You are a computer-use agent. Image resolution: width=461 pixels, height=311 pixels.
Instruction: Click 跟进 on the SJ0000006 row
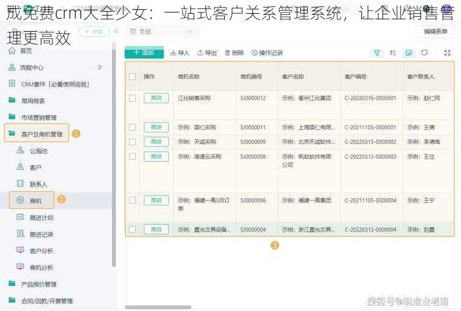pos(156,200)
